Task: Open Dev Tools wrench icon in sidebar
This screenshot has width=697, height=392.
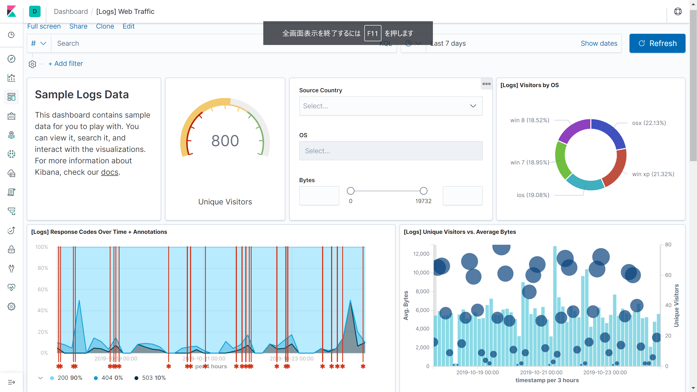Action: [11, 268]
